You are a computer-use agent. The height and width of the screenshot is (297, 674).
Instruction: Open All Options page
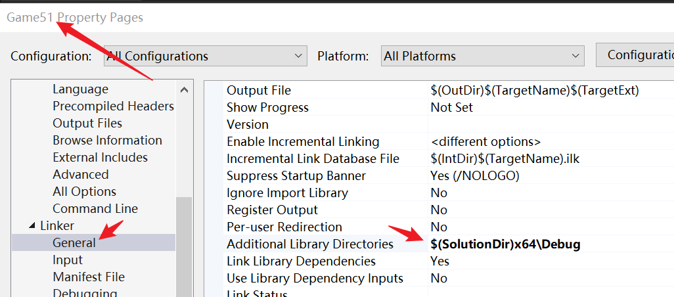[x=84, y=192]
